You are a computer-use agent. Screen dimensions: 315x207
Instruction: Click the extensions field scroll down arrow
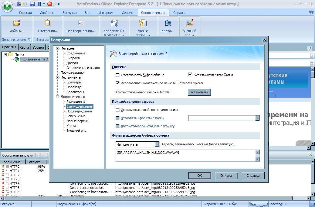tap(257, 159)
